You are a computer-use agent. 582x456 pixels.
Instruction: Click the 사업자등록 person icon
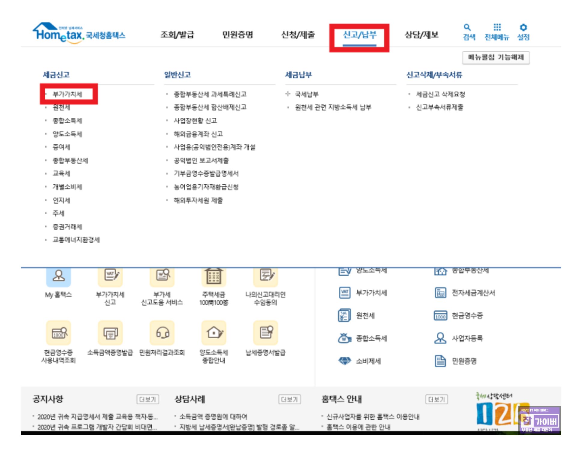coord(440,338)
